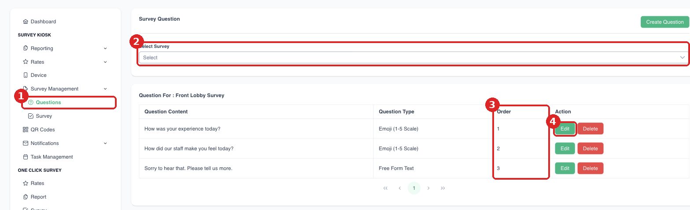Viewport: 690px width, 210px height.
Task: Open the QR Codes page
Action: point(43,130)
